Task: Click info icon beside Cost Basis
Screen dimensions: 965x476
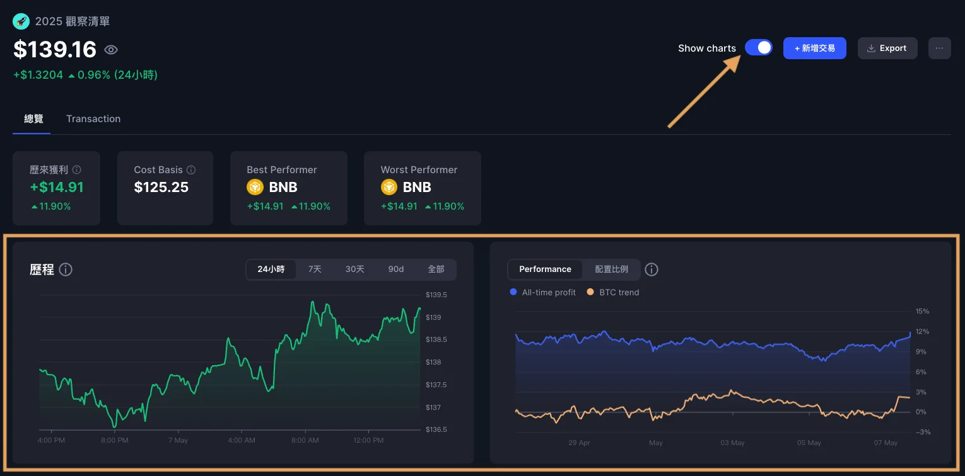Action: click(x=191, y=170)
